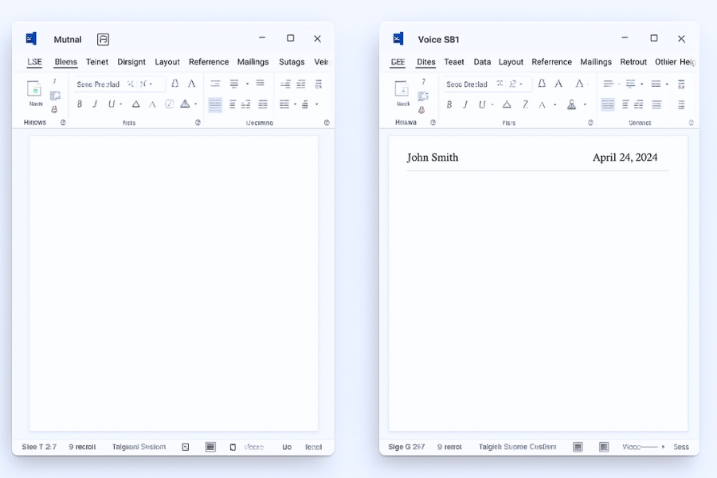Screen dimensions: 717x478
Task: Expand the font color dropdown arrow, right ribbon
Action: (x=584, y=104)
